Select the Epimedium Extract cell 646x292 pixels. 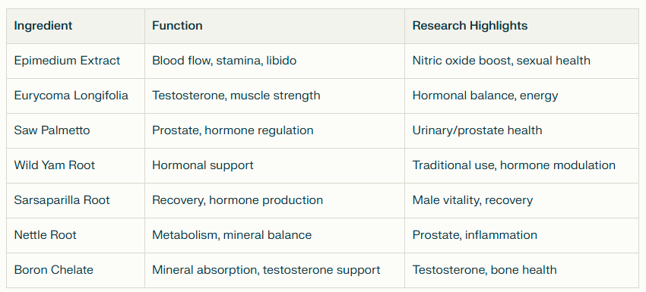[x=75, y=61]
